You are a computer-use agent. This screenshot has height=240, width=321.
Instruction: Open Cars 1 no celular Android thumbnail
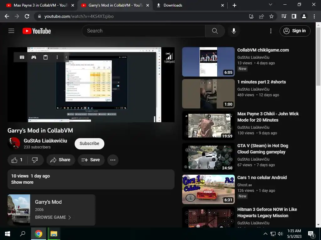point(208,189)
